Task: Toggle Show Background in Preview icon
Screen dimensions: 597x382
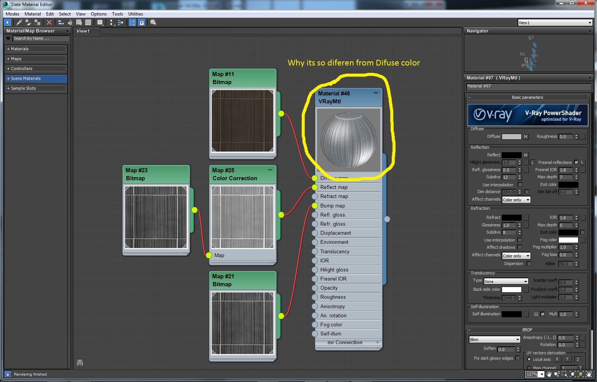Action: pyautogui.click(x=88, y=23)
